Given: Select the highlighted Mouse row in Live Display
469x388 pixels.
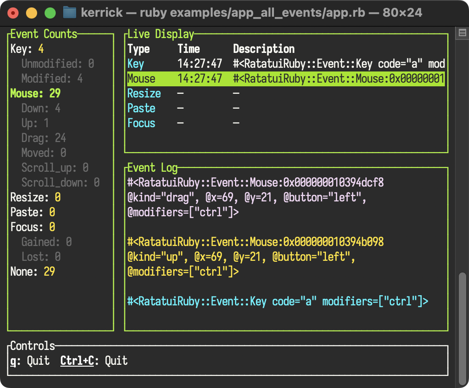Looking at the screenshot, I should (286, 79).
